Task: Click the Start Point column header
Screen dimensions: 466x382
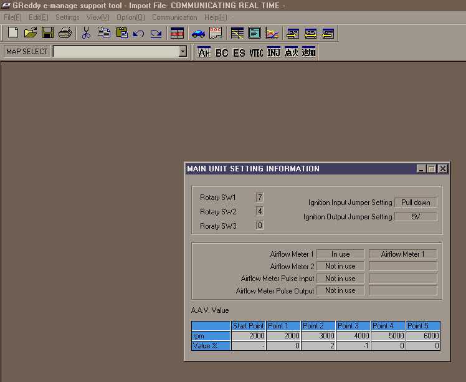Action: point(248,326)
